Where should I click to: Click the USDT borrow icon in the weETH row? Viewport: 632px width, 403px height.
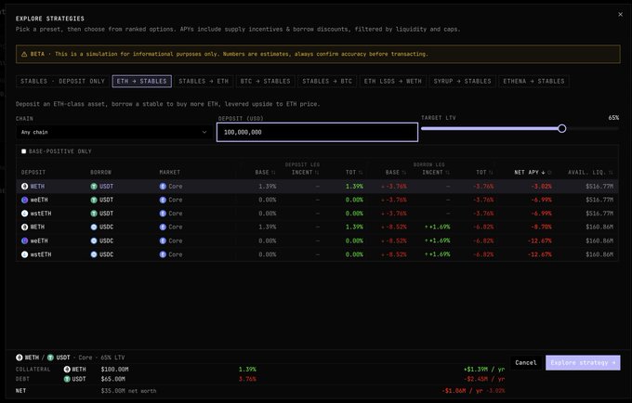[x=94, y=200]
